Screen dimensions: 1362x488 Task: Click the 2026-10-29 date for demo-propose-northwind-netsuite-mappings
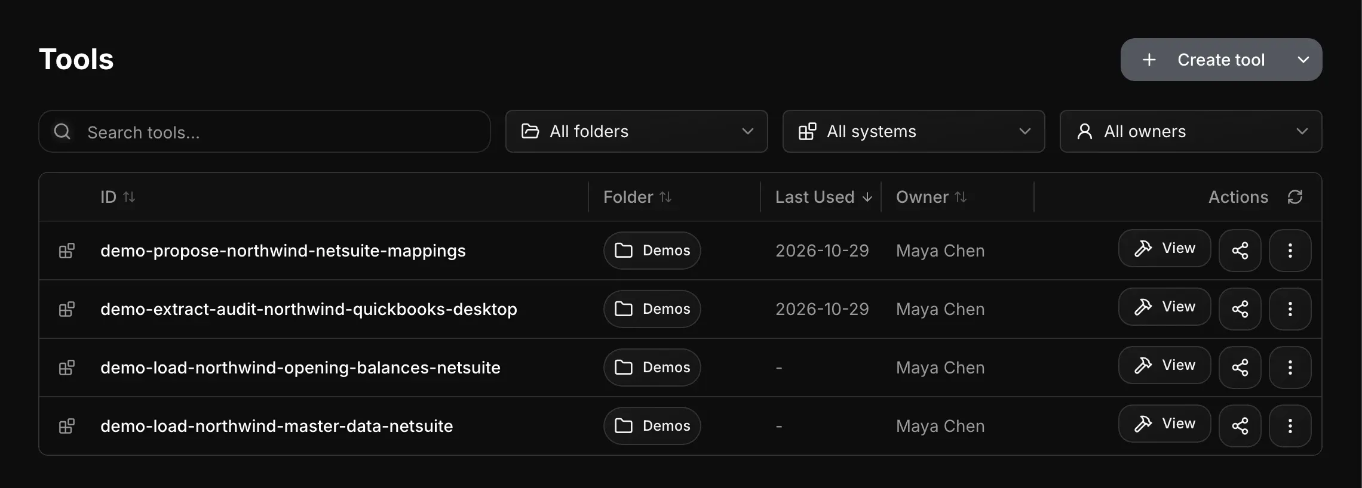[822, 251]
